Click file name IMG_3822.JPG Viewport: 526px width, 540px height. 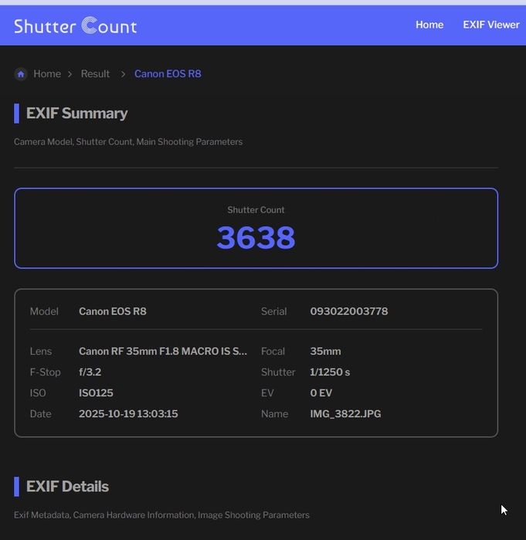[x=345, y=413]
